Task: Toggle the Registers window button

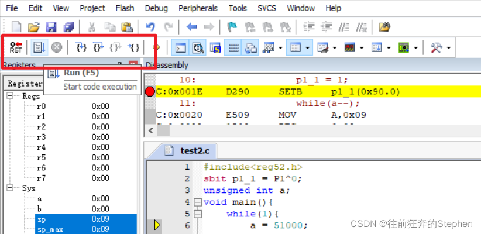Action: [233, 47]
